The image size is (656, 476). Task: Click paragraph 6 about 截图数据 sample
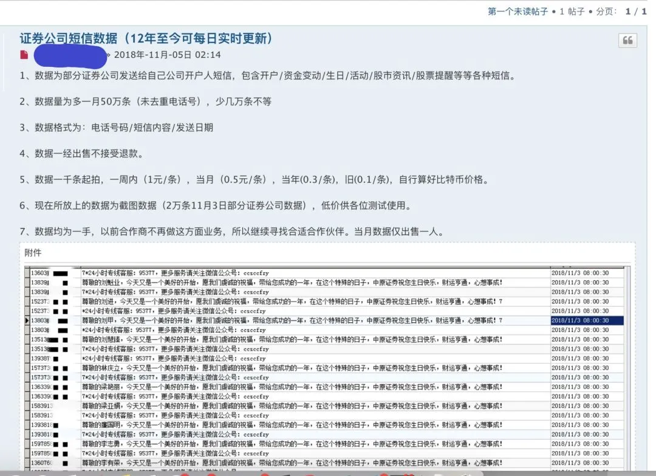[x=216, y=205]
